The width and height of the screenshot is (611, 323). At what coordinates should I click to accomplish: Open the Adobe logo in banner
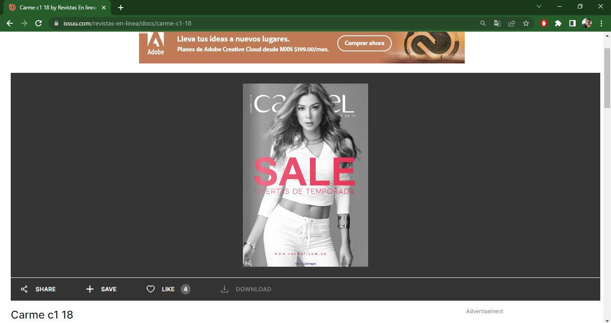[156, 44]
